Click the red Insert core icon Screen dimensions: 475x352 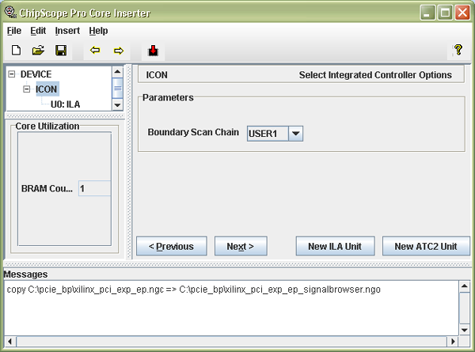pyautogui.click(x=153, y=51)
